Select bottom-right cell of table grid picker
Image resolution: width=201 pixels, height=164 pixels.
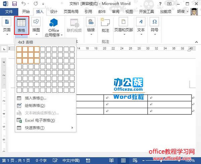72,90
